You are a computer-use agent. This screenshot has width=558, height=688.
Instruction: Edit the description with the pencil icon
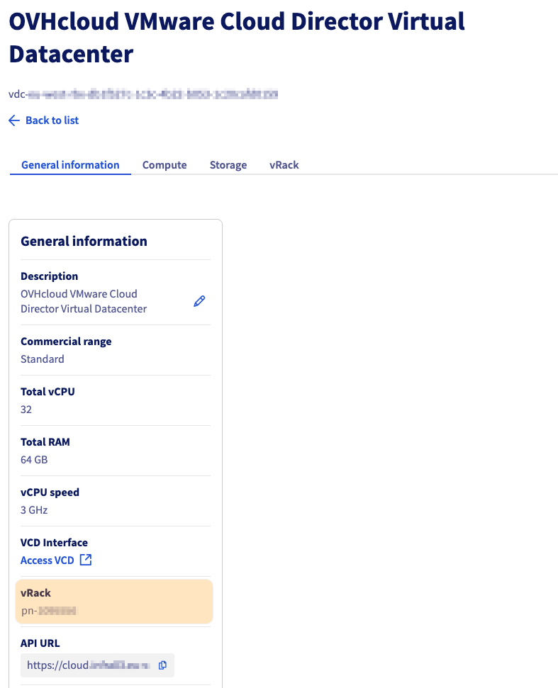[x=199, y=302]
